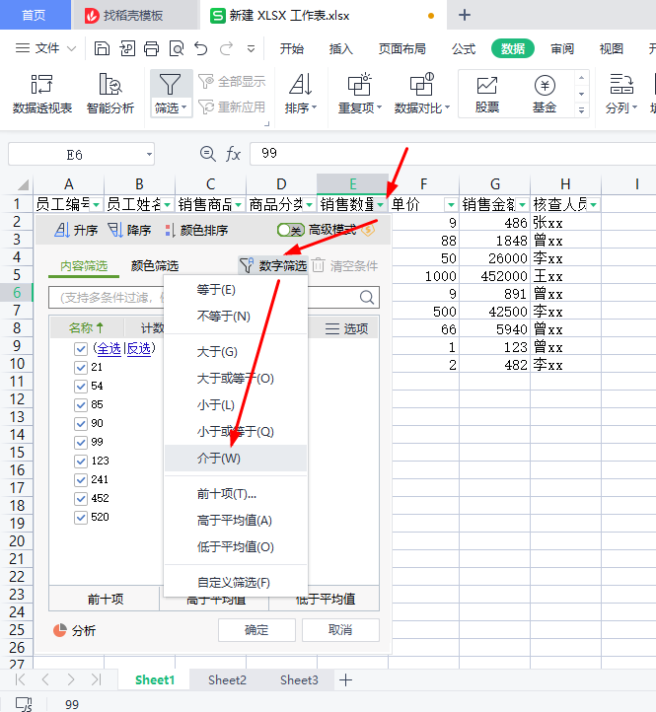Viewport: 656px width, 712px height.
Task: Open filter dropdown for 员工编号 column
Action: [x=97, y=205]
